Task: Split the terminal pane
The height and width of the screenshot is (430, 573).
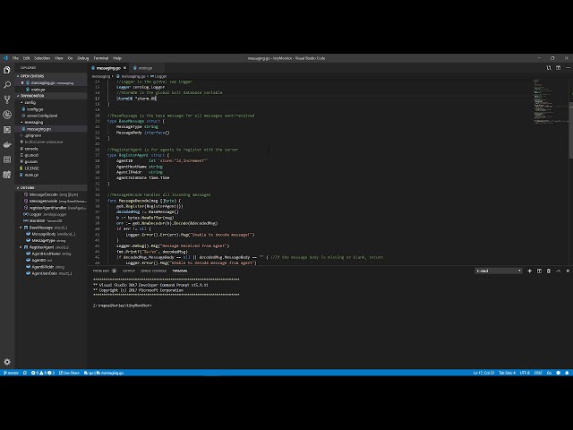Action: pos(539,271)
